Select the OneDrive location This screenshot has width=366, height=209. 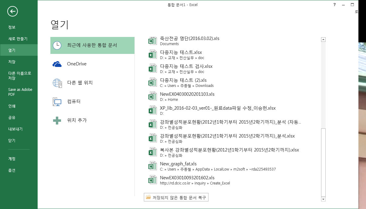[92, 64]
